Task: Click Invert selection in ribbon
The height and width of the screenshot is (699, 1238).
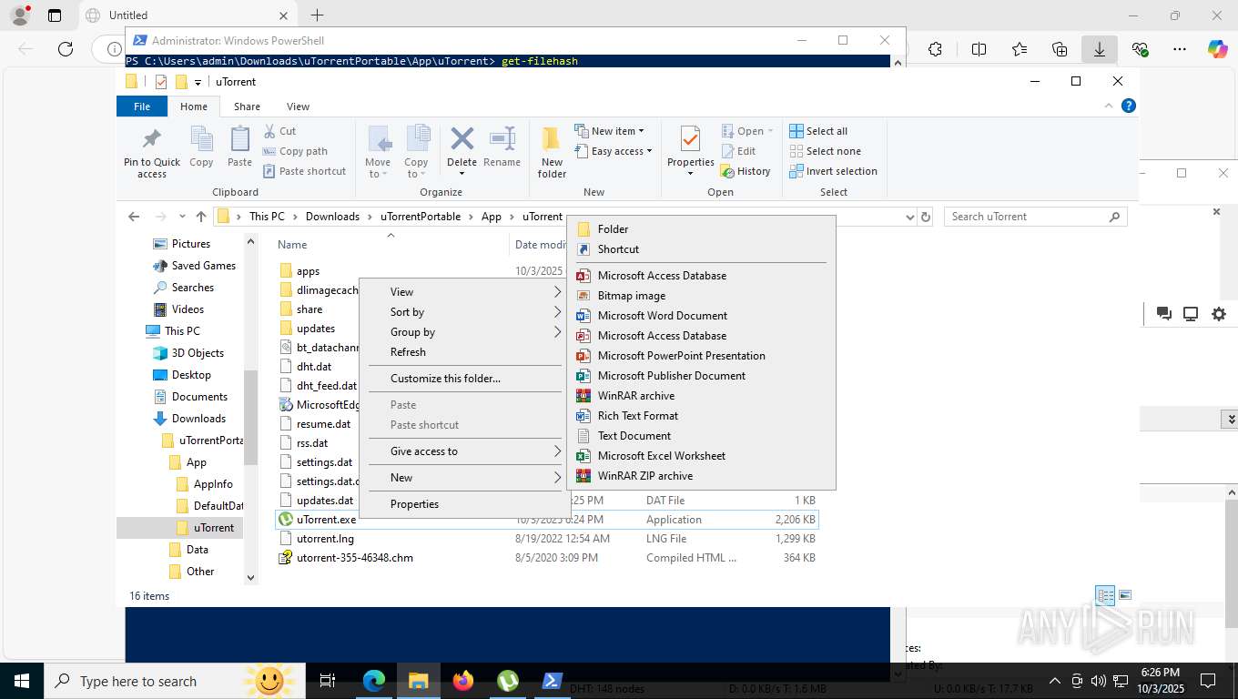Action: pos(833,171)
